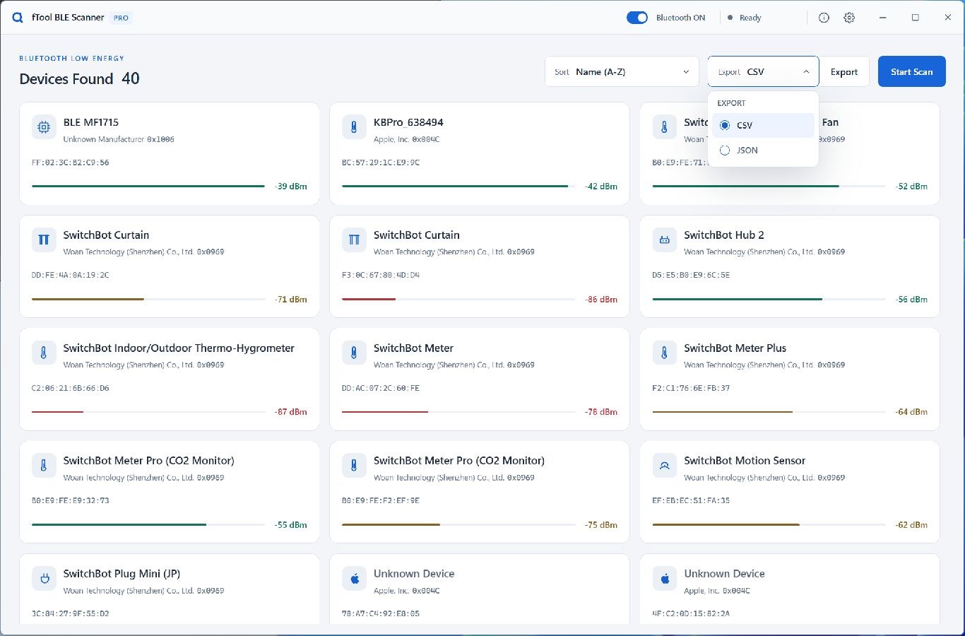Click thermometer icon on KBPro_638494 card

click(354, 127)
